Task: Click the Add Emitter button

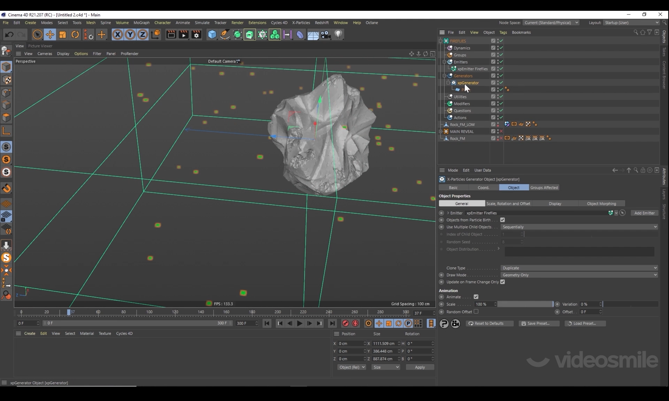Action: pos(644,213)
